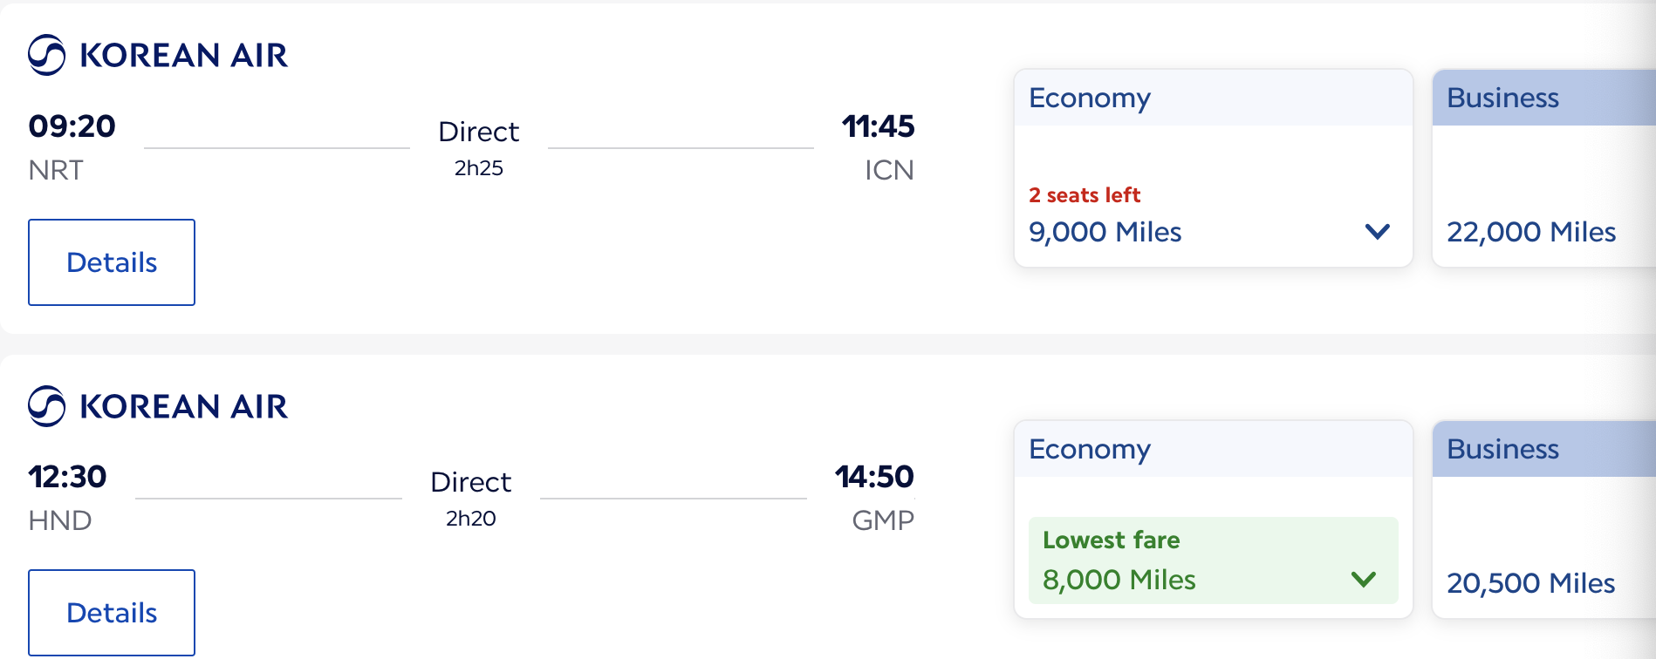Expand the 8,000 Miles lowest fare chevron
Viewport: 1656px width, 659px height.
point(1363,580)
